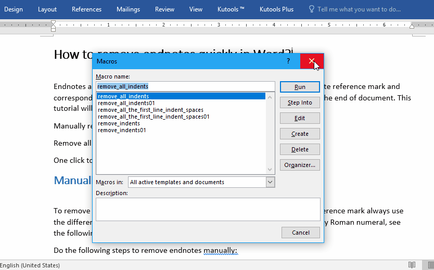Screen dimensions: 434x270
Task: Click the Macro name text field
Action: coord(185,86)
